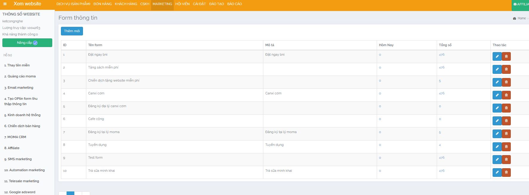
Task: Click the 'Thêm mới' button
Action: pyautogui.click(x=72, y=31)
